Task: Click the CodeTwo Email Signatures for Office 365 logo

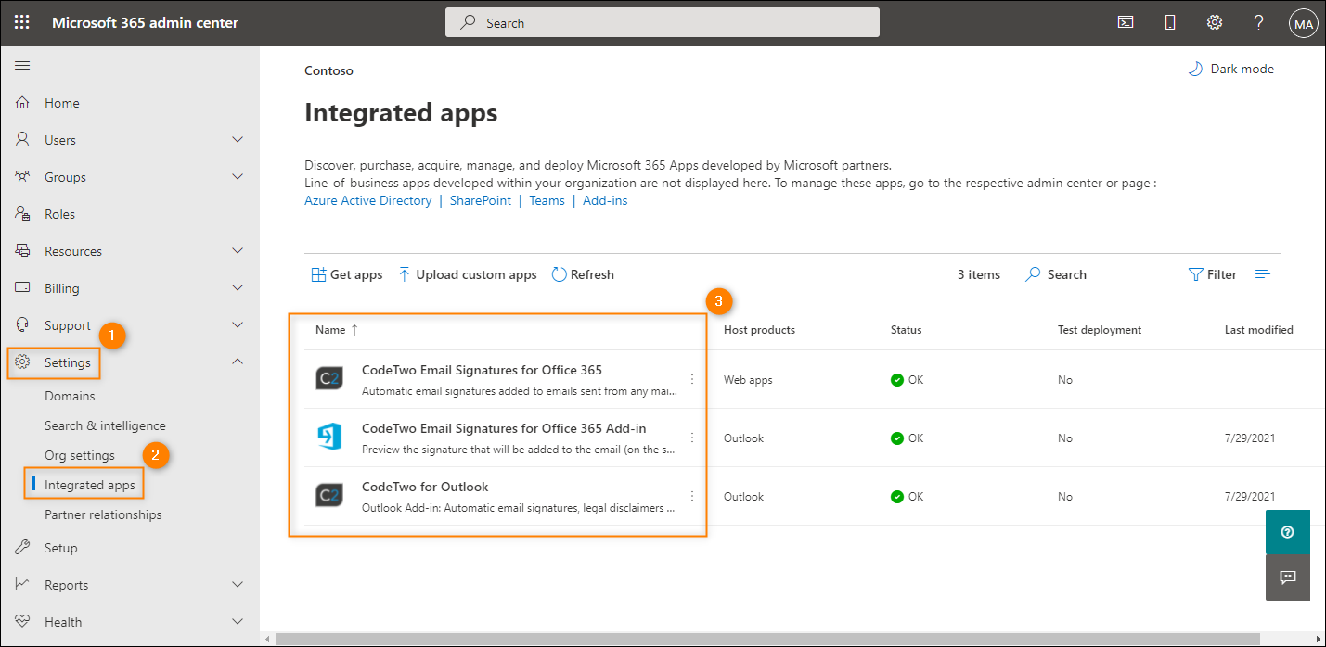Action: (329, 379)
